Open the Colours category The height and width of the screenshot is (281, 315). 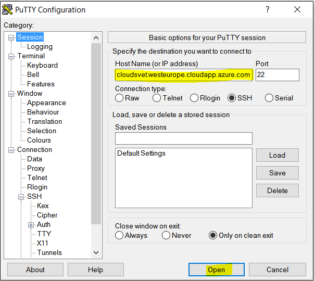(39, 140)
